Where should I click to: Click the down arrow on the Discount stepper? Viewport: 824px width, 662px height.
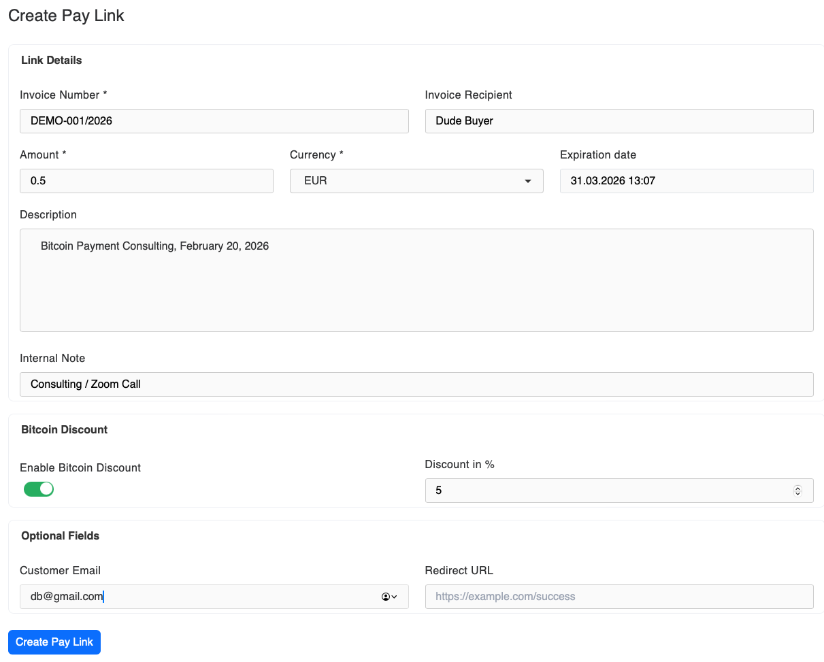[797, 494]
